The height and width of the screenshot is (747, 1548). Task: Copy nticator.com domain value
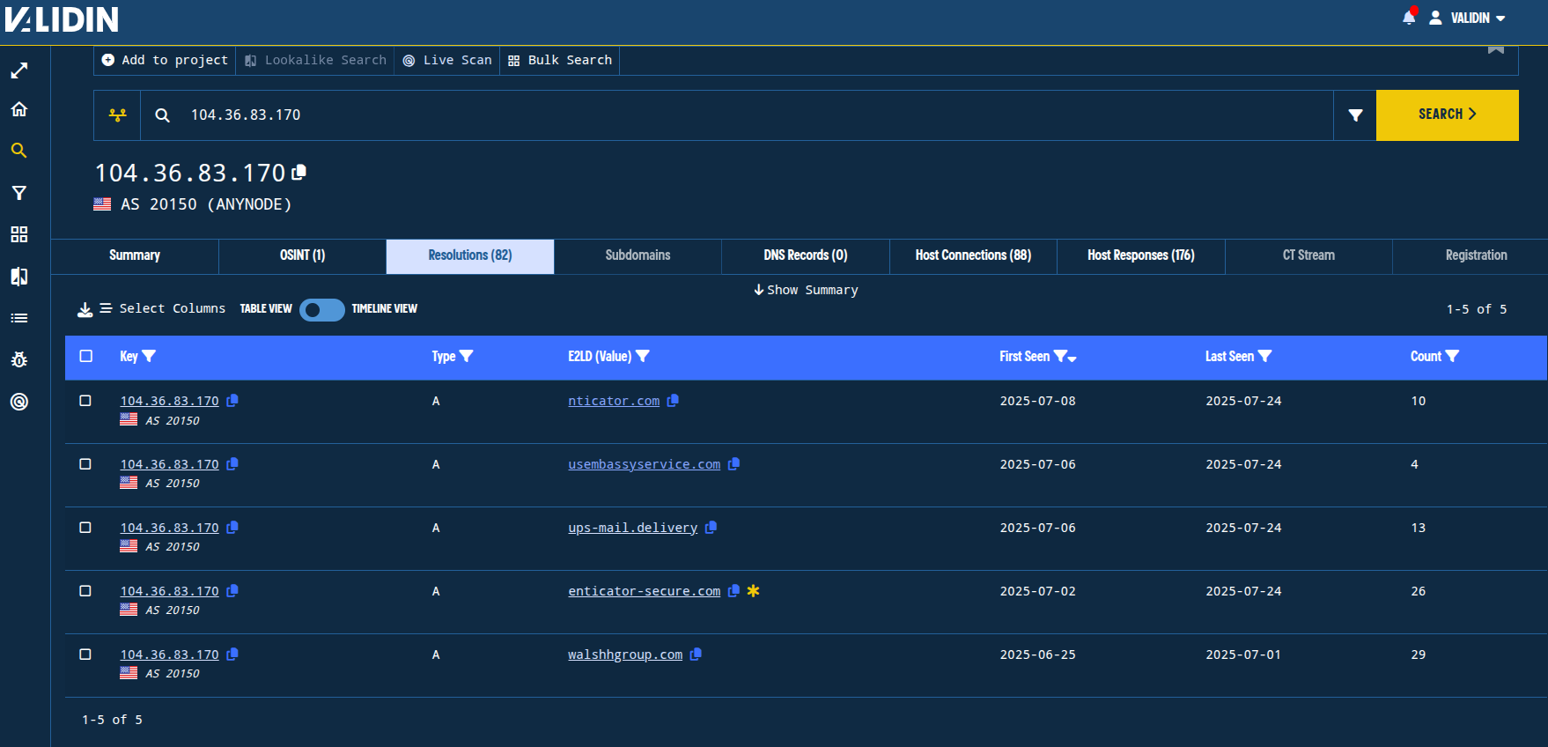673,400
